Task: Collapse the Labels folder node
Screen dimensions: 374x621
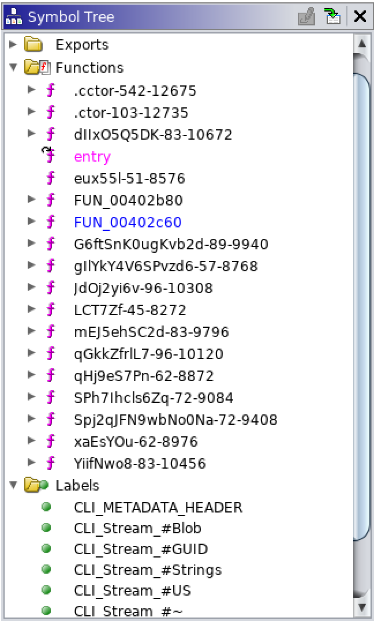Action: click(x=13, y=485)
